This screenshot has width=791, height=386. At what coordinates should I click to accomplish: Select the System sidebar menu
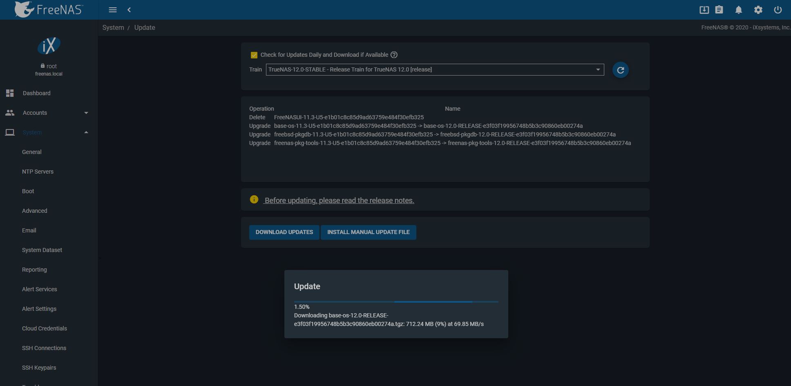pyautogui.click(x=32, y=132)
